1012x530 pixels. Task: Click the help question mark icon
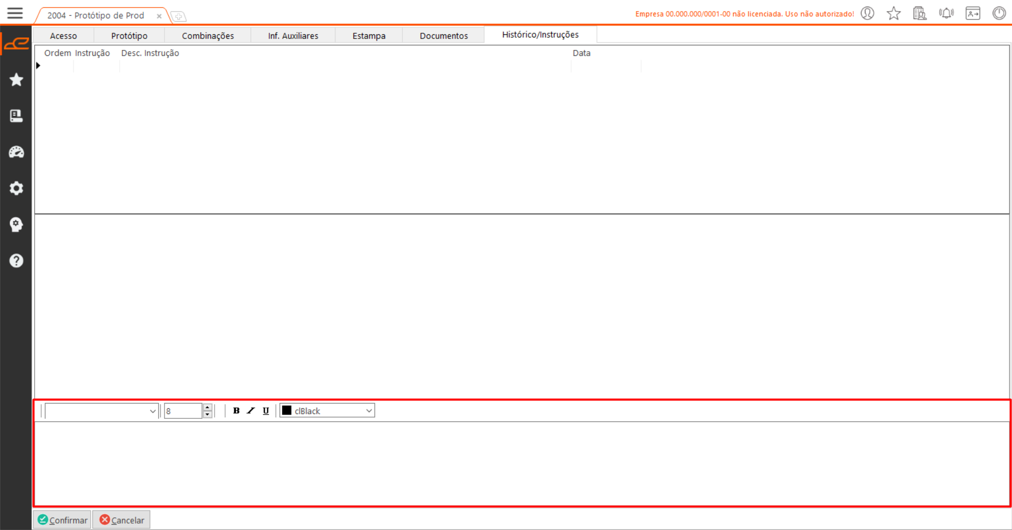coord(16,261)
